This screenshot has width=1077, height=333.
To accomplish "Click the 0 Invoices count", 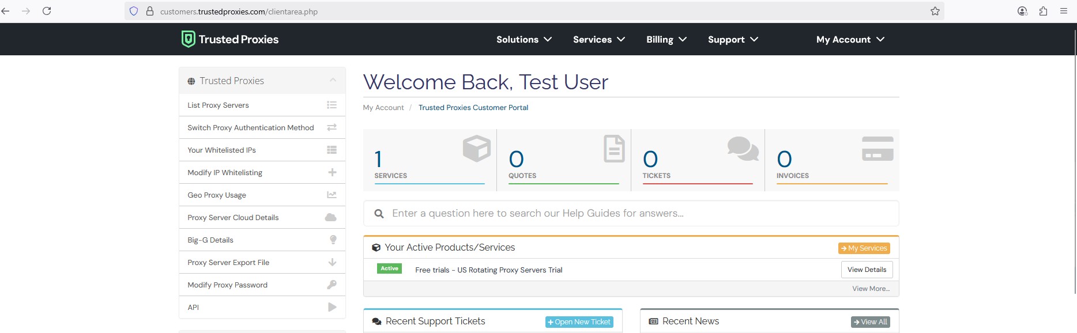I will 784,159.
